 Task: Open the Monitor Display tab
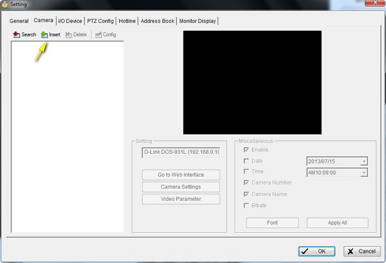197,21
